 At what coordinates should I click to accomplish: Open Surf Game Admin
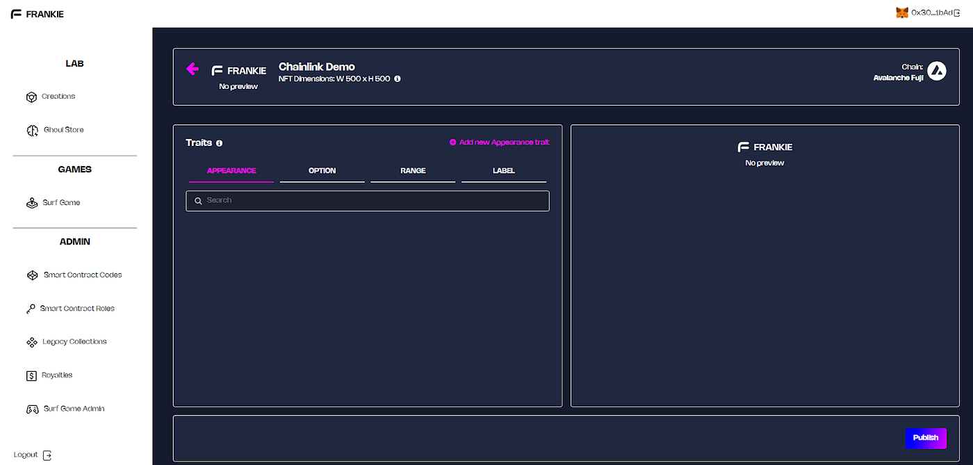coord(74,409)
